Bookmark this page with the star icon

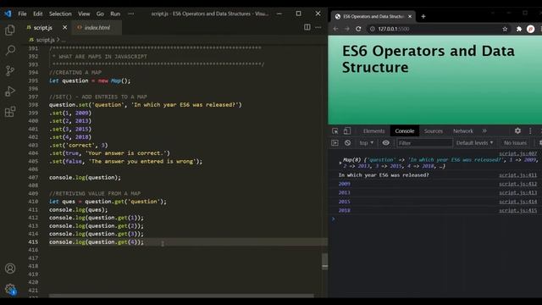(505, 29)
